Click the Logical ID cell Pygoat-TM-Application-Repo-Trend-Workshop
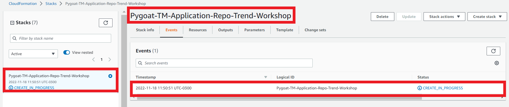This screenshot has width=509, height=107. pos(317,88)
